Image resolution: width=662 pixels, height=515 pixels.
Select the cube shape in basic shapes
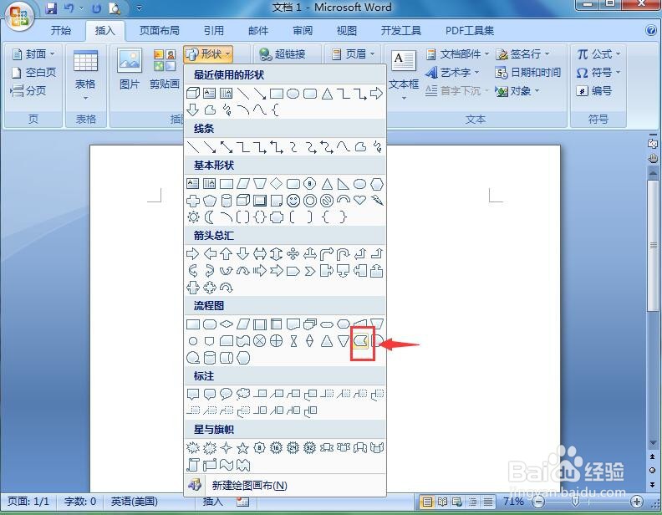242,200
